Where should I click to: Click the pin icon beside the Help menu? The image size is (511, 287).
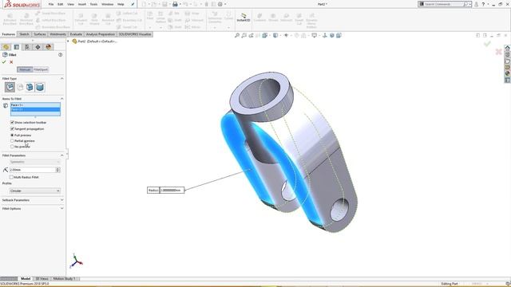[133, 4]
